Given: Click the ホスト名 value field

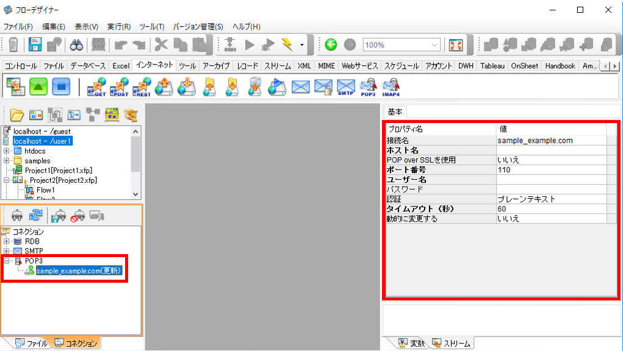Looking at the screenshot, I should [551, 151].
